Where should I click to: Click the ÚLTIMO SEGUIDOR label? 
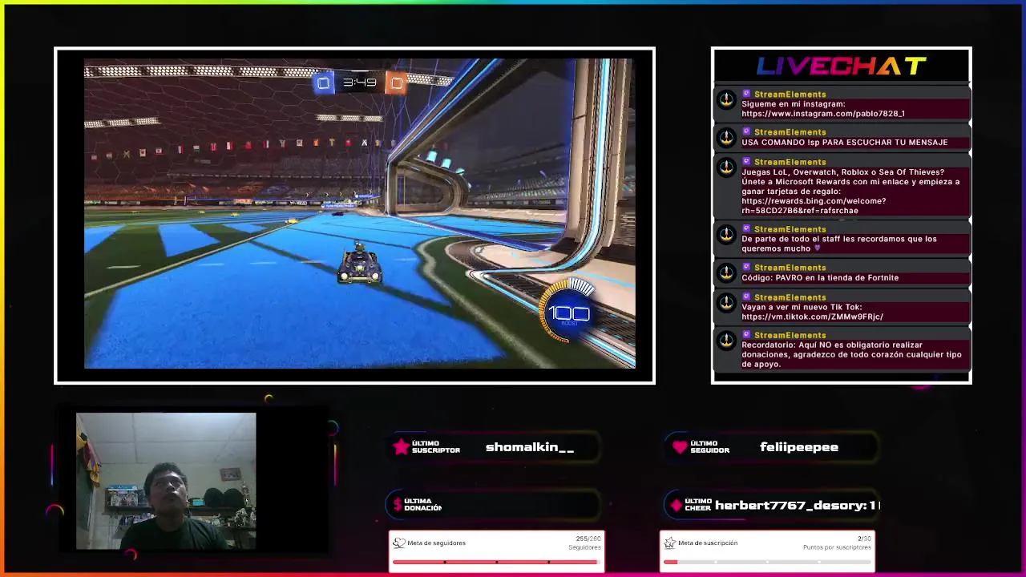pos(709,447)
